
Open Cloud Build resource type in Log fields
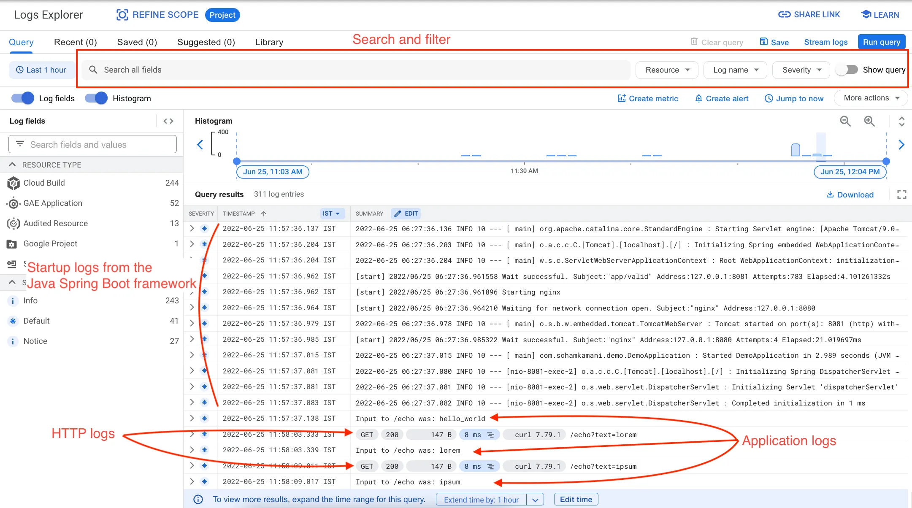(44, 183)
